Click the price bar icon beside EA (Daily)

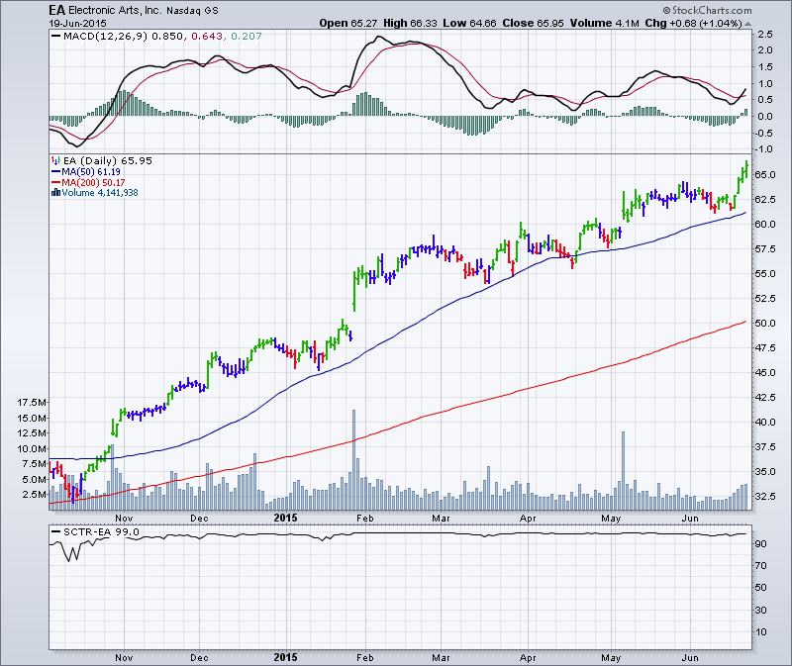(x=55, y=160)
